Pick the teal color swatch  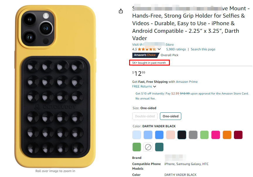(x=159, y=147)
